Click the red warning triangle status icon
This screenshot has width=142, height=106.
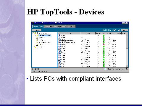(104, 44)
